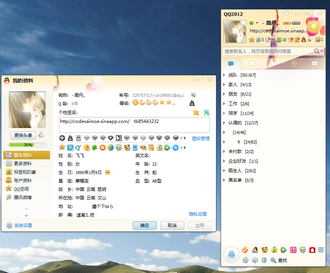
Task: Open the money bag wallet icon in header
Action: click(297, 40)
